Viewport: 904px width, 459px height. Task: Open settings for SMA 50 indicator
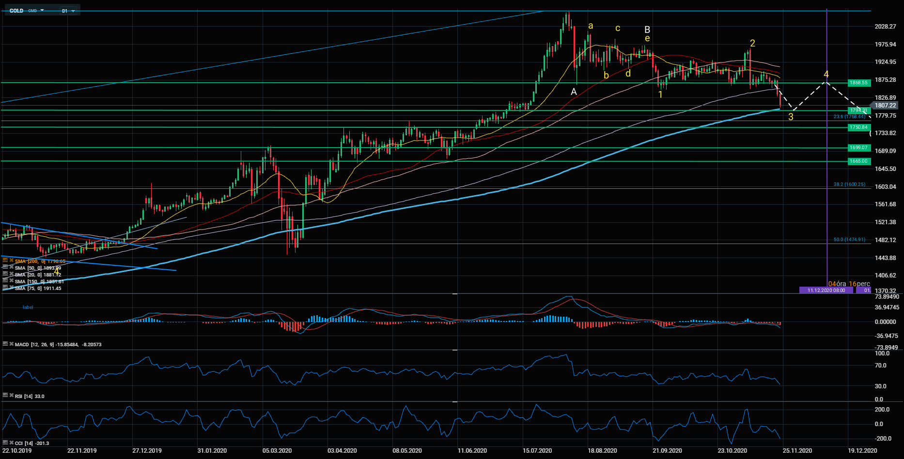point(5,267)
